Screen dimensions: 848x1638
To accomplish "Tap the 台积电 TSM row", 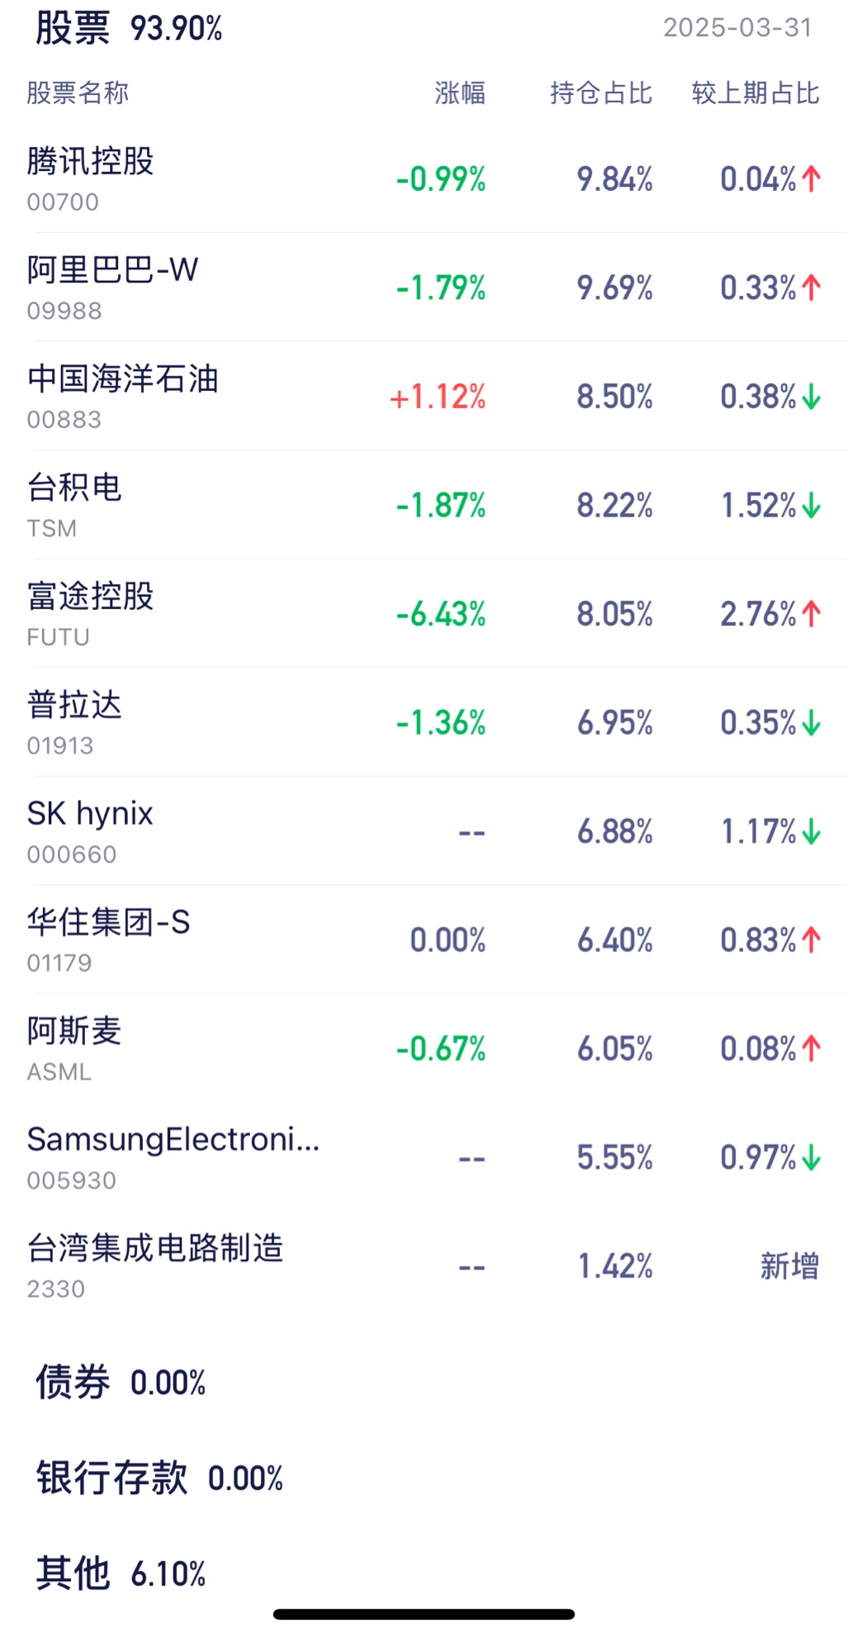I will (424, 505).
